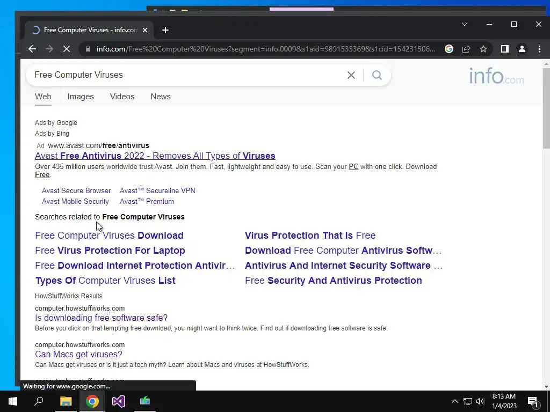The height and width of the screenshot is (412, 550).
Task: Open the taskbar clock and date
Action: [x=504, y=401]
